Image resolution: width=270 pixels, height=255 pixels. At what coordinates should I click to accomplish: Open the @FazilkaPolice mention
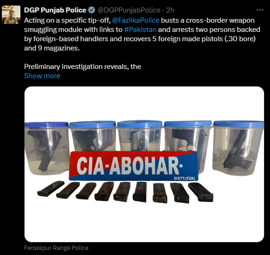click(135, 20)
